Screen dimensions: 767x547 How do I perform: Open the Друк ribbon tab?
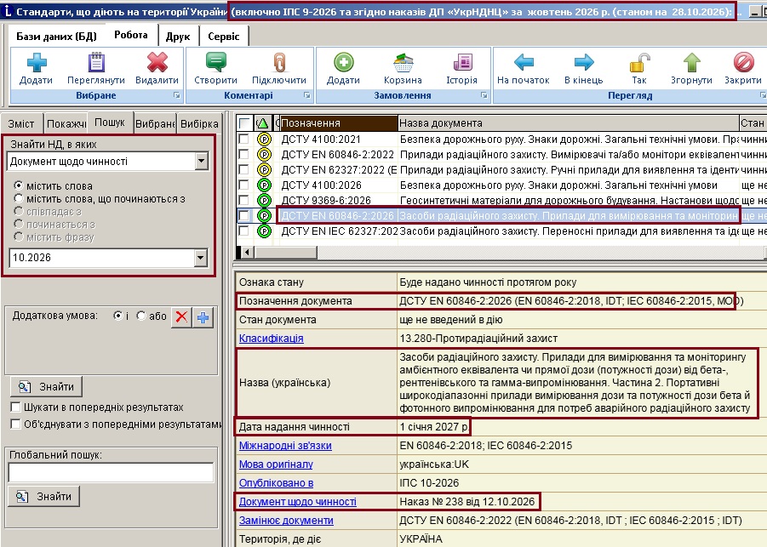(178, 37)
